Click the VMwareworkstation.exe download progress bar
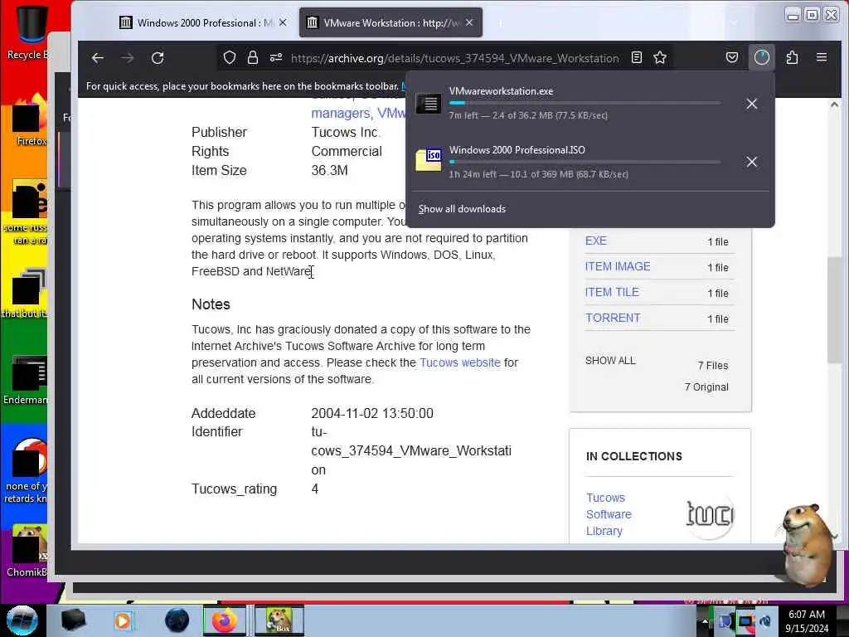The image size is (849, 637). pos(585,103)
